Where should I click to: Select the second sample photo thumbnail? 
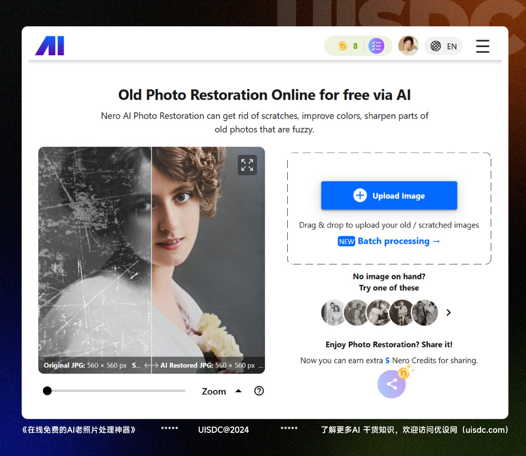pos(357,313)
